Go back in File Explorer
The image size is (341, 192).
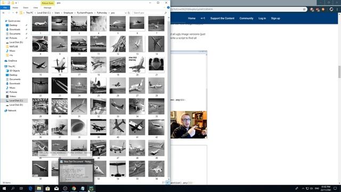(x=4, y=13)
